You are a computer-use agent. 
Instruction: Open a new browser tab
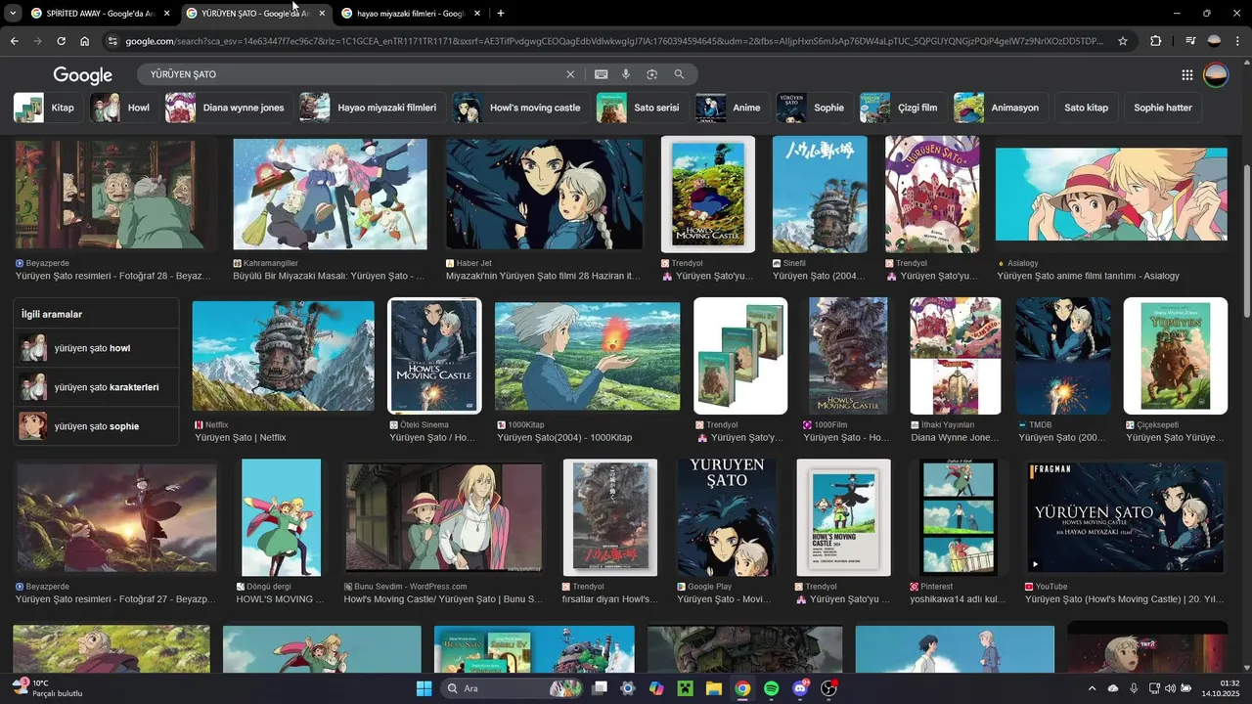tap(501, 14)
